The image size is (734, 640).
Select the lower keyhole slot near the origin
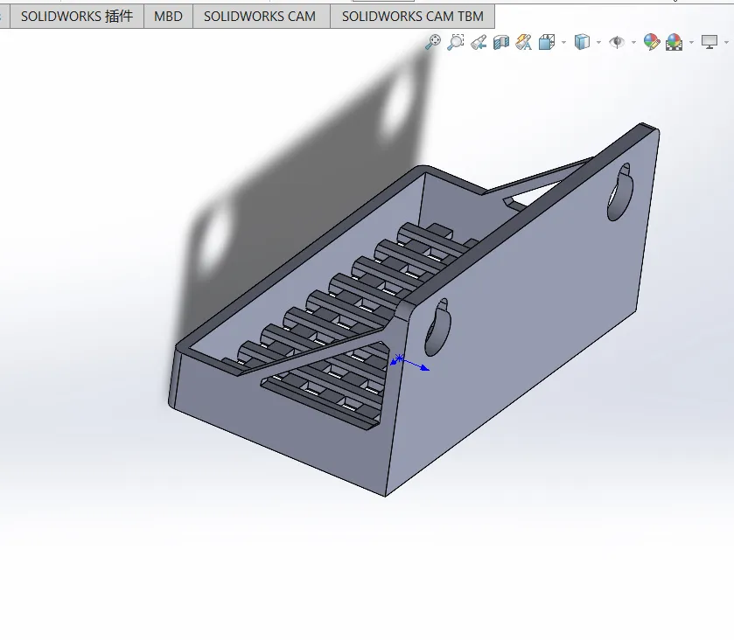click(x=437, y=328)
